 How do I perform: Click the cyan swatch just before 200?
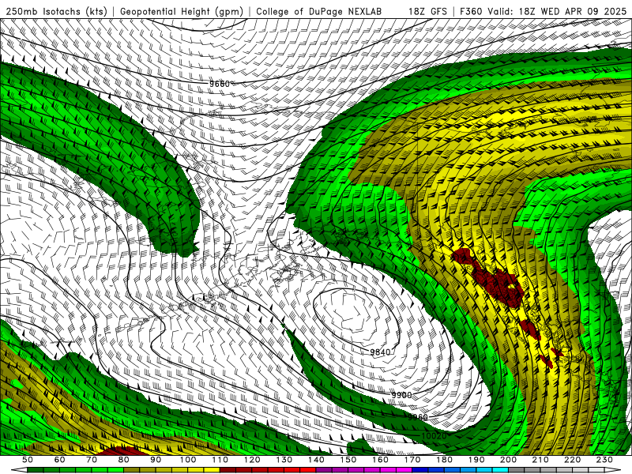[x=501, y=470]
